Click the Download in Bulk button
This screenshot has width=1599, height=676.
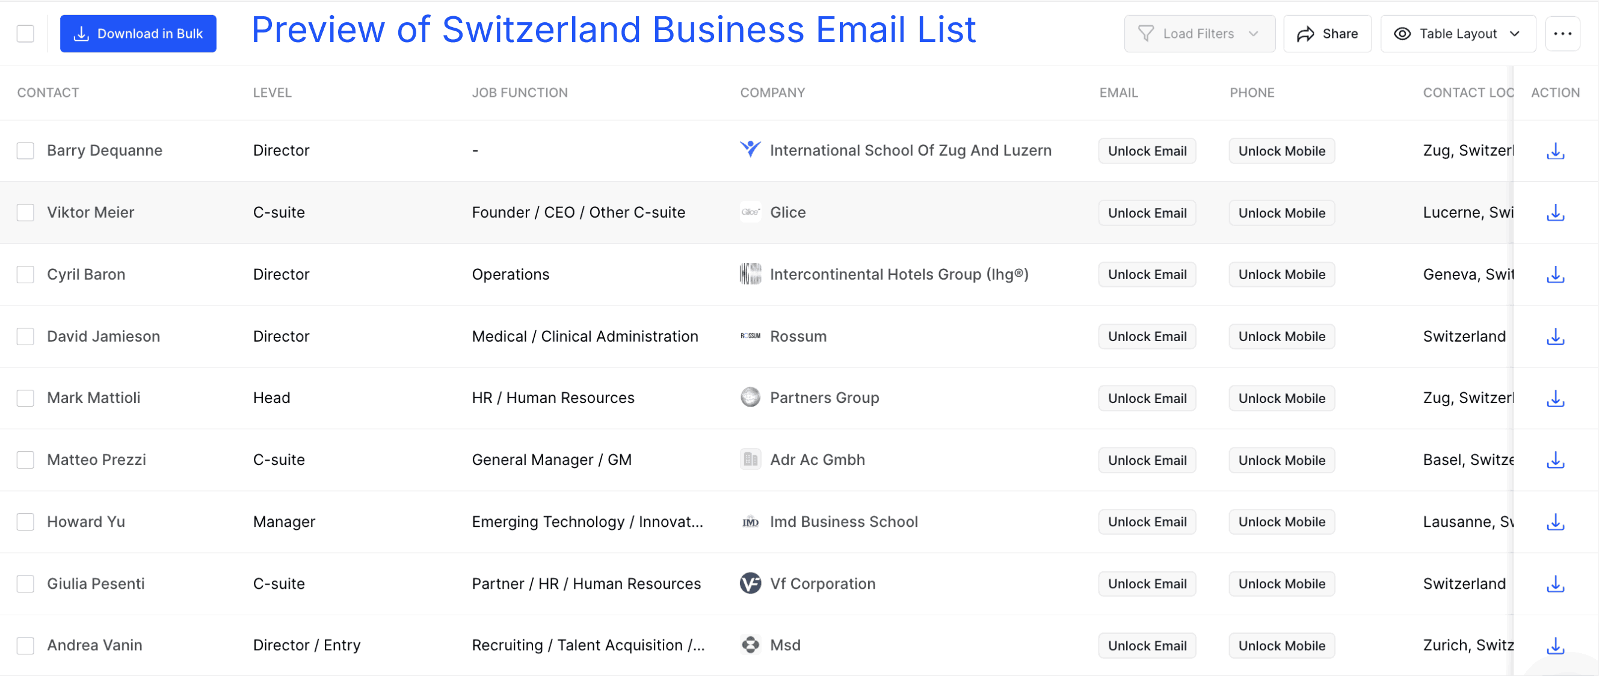138,33
